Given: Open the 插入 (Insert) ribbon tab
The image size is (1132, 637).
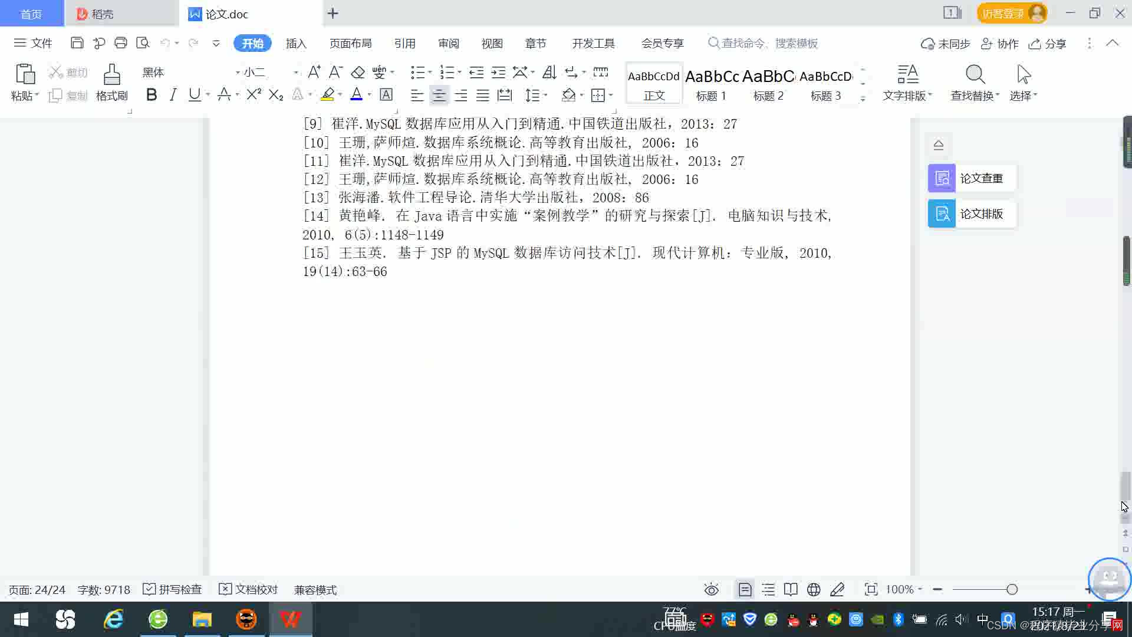Looking at the screenshot, I should pos(296,43).
